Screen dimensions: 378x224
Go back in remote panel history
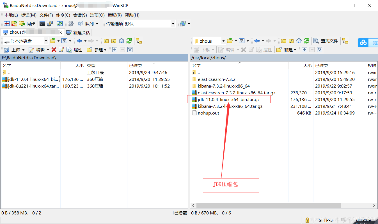pyautogui.click(x=257, y=41)
